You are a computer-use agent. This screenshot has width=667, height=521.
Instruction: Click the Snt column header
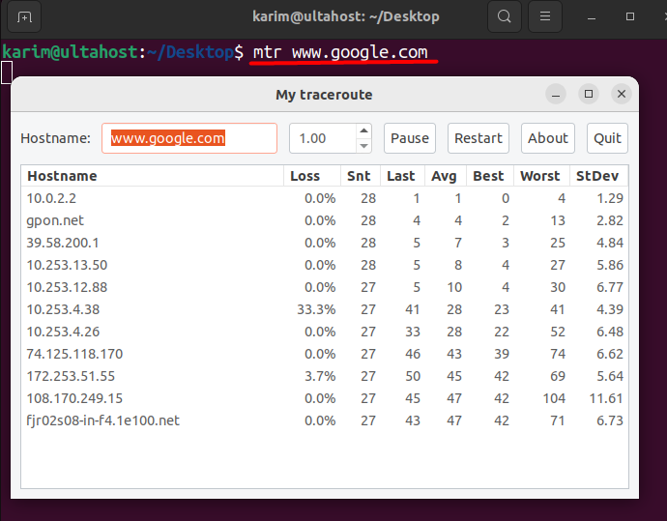361,176
